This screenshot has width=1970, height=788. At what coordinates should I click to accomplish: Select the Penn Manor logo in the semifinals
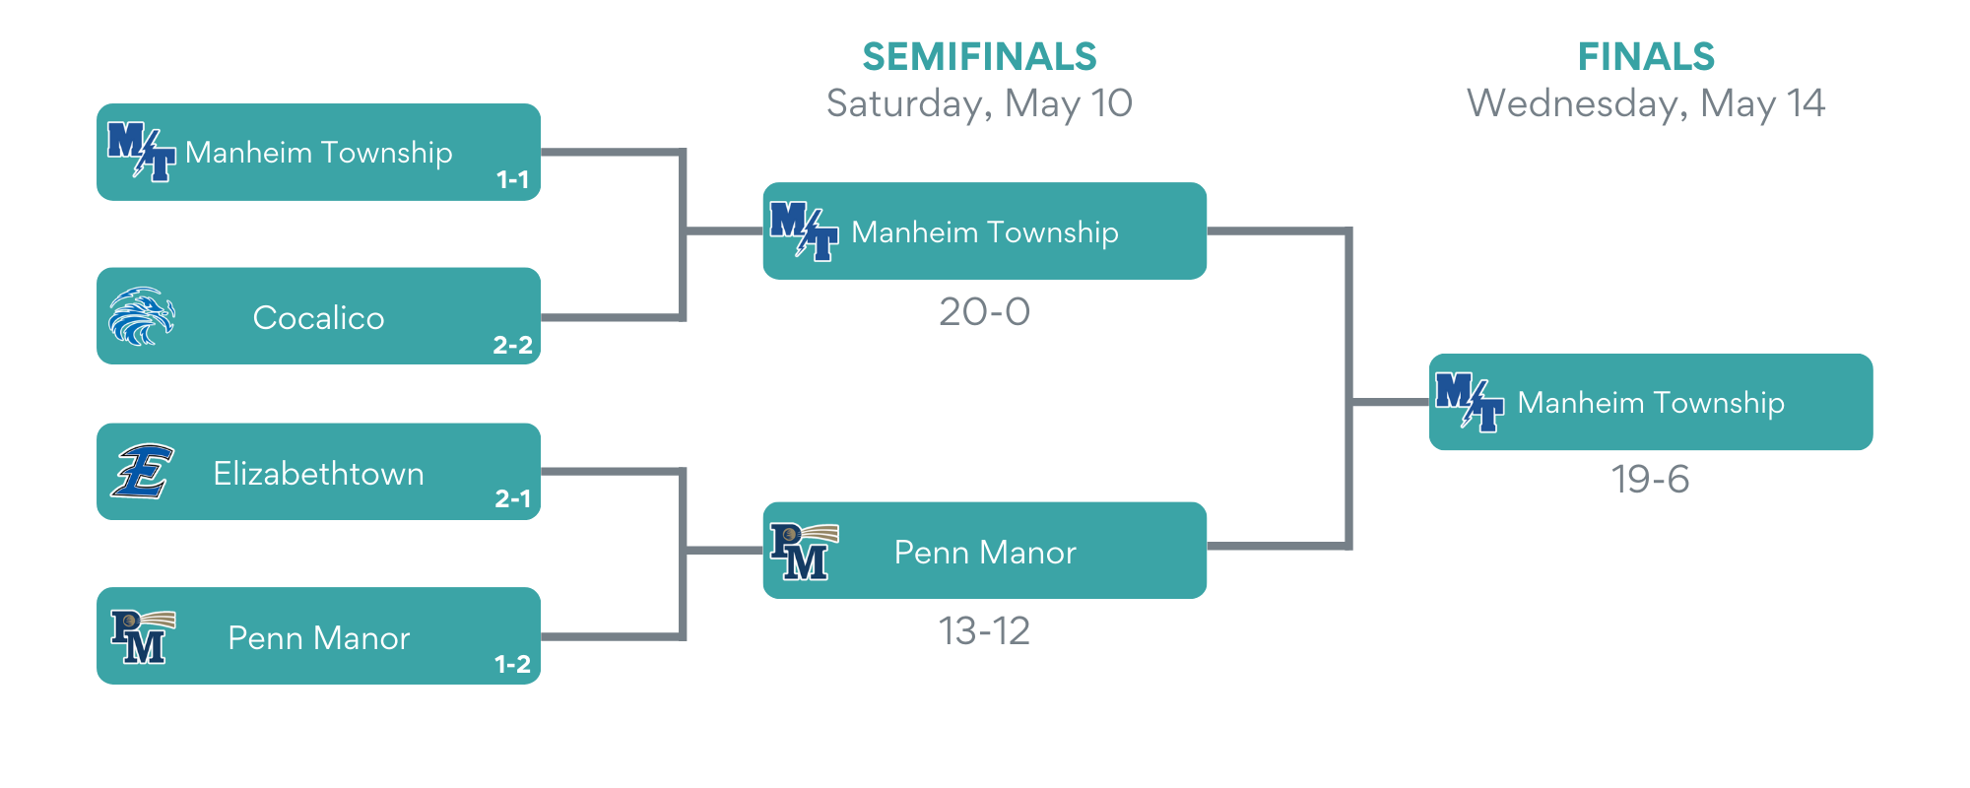804,551
